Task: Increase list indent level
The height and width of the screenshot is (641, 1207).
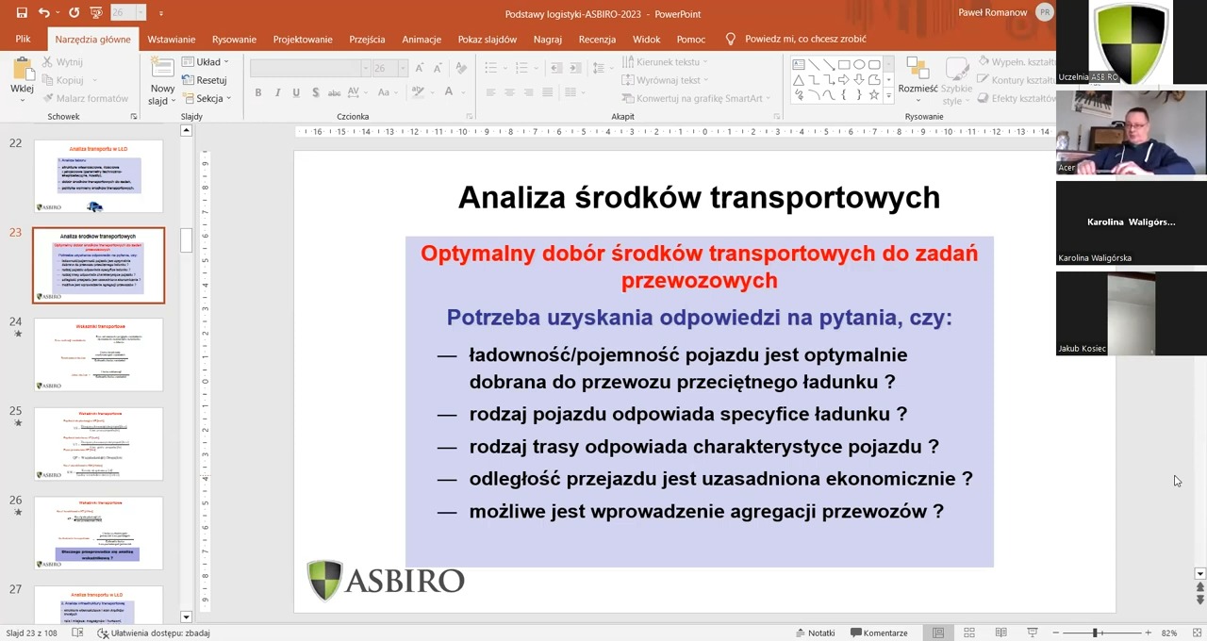Action: point(575,68)
